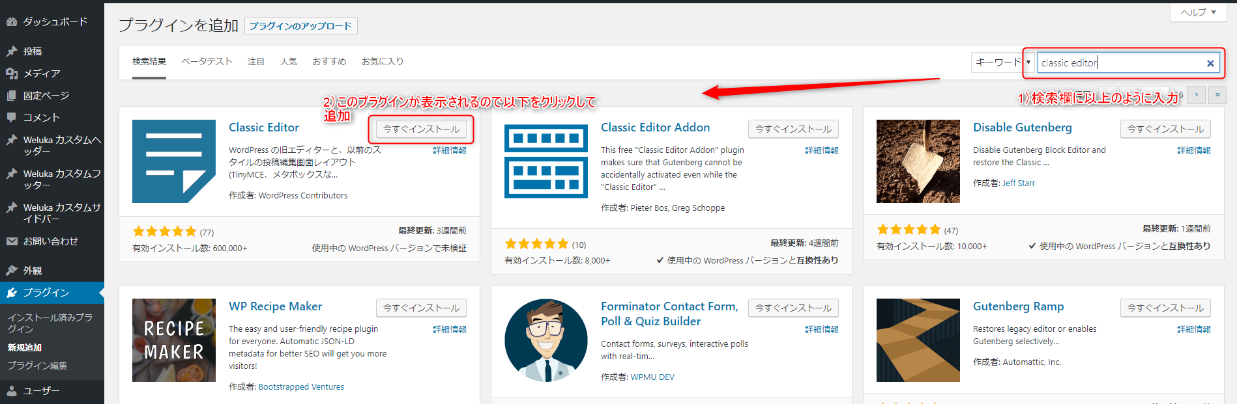Switch to the ベータテスト tab
1237x404 pixels.
click(207, 61)
